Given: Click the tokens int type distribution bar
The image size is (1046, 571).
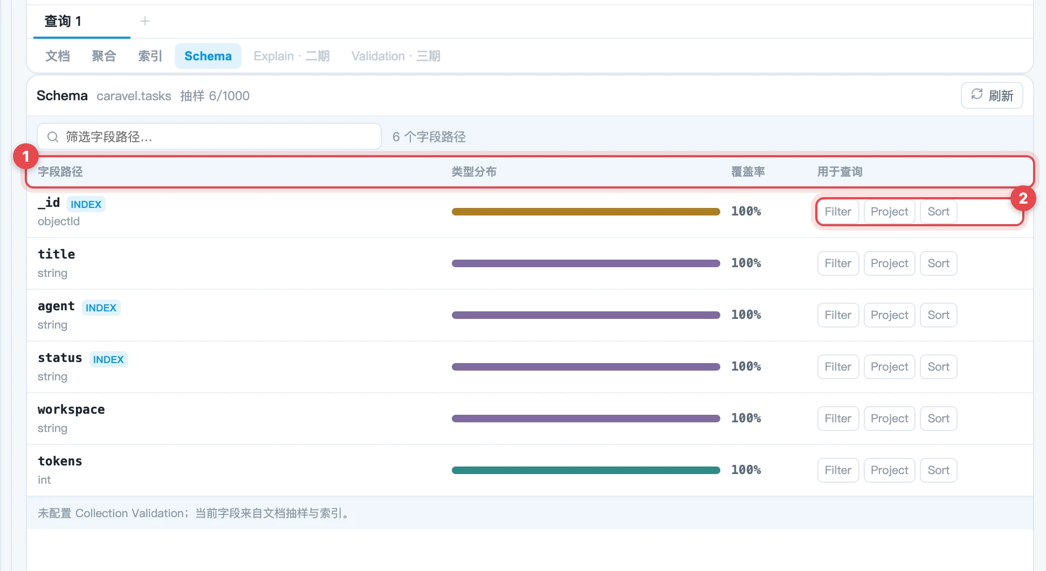Looking at the screenshot, I should pyautogui.click(x=586, y=470).
